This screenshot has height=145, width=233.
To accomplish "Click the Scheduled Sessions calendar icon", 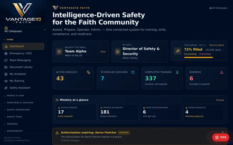I will tap(133, 72).
